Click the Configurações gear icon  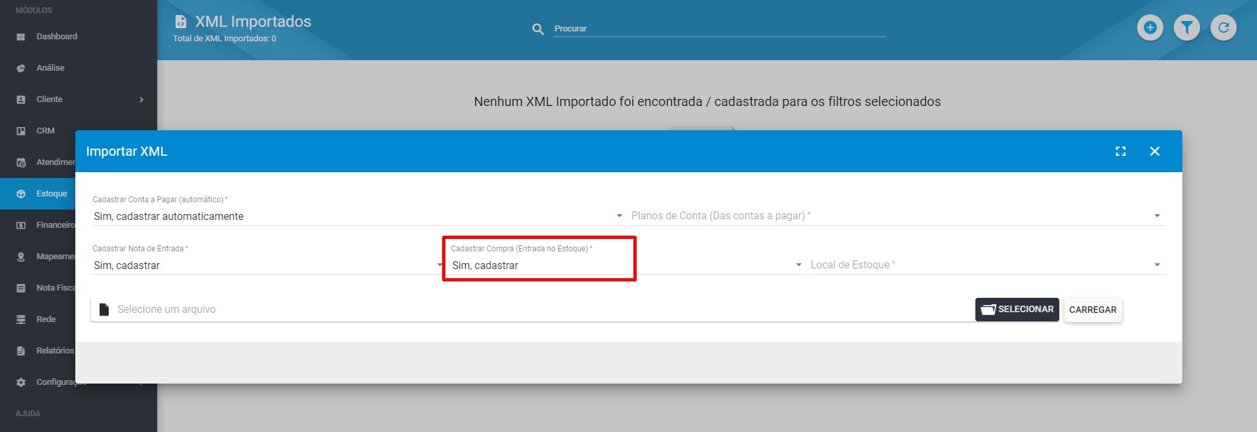click(x=21, y=382)
